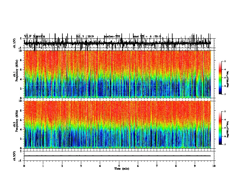241x186 pixels.
Task: Click the start UT 6:50:0 label
Action: (x=147, y=36)
